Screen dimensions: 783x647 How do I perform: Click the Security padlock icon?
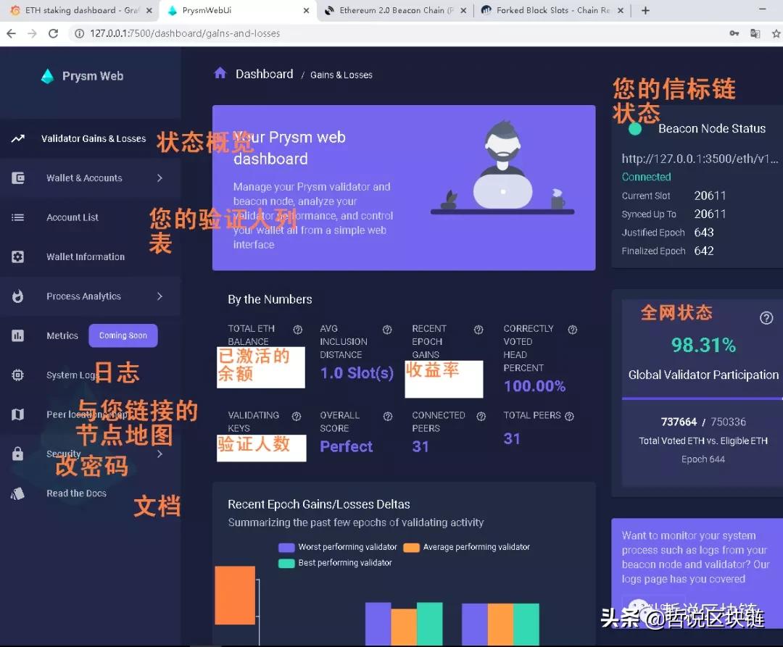tap(18, 454)
